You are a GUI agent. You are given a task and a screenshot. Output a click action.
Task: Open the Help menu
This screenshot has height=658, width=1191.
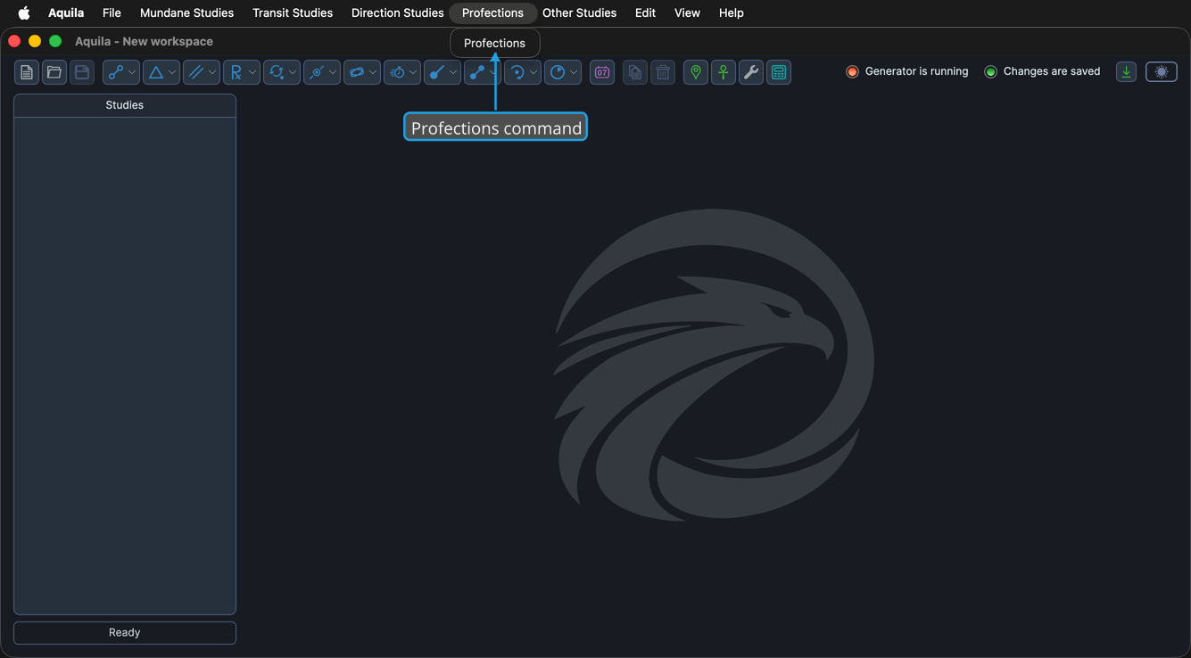(732, 13)
